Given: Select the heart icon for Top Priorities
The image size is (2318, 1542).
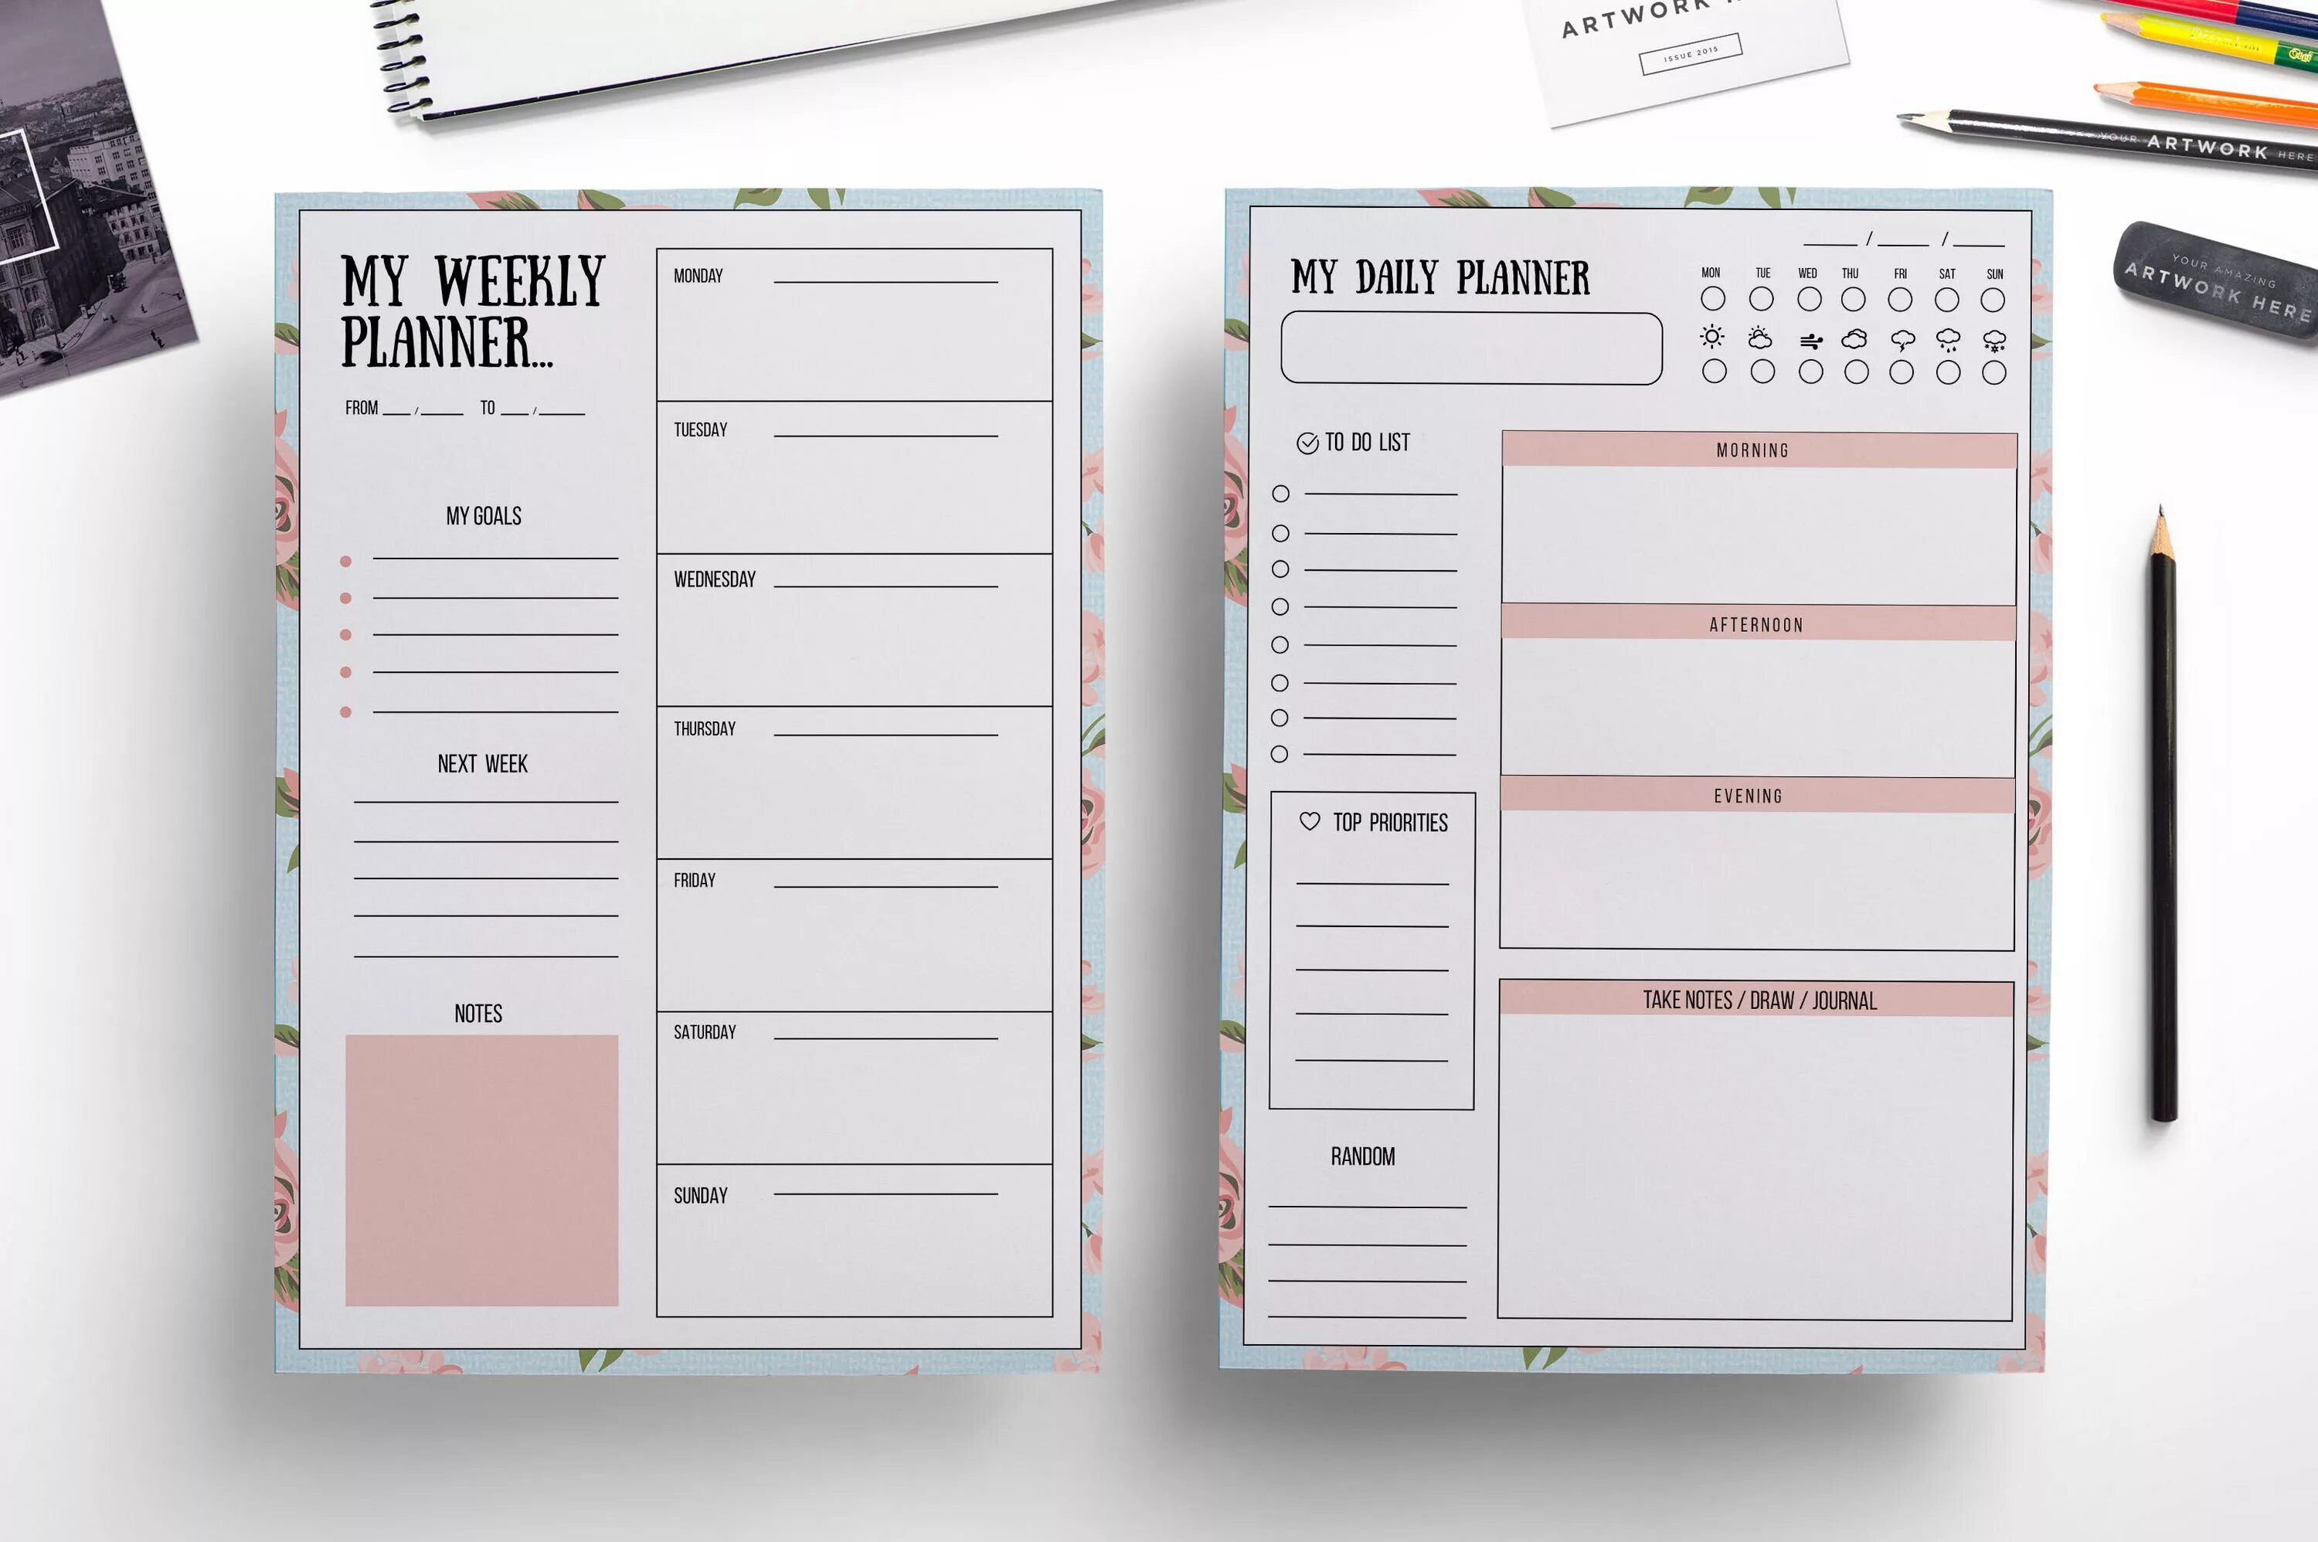Looking at the screenshot, I should click(x=1313, y=821).
